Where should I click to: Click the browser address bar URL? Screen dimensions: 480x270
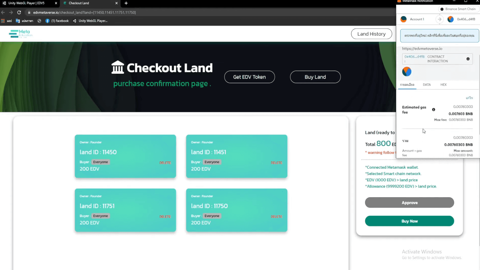point(85,12)
